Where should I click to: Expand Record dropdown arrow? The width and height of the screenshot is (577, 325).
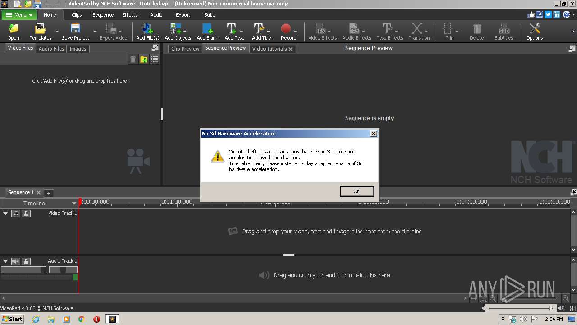[296, 31]
